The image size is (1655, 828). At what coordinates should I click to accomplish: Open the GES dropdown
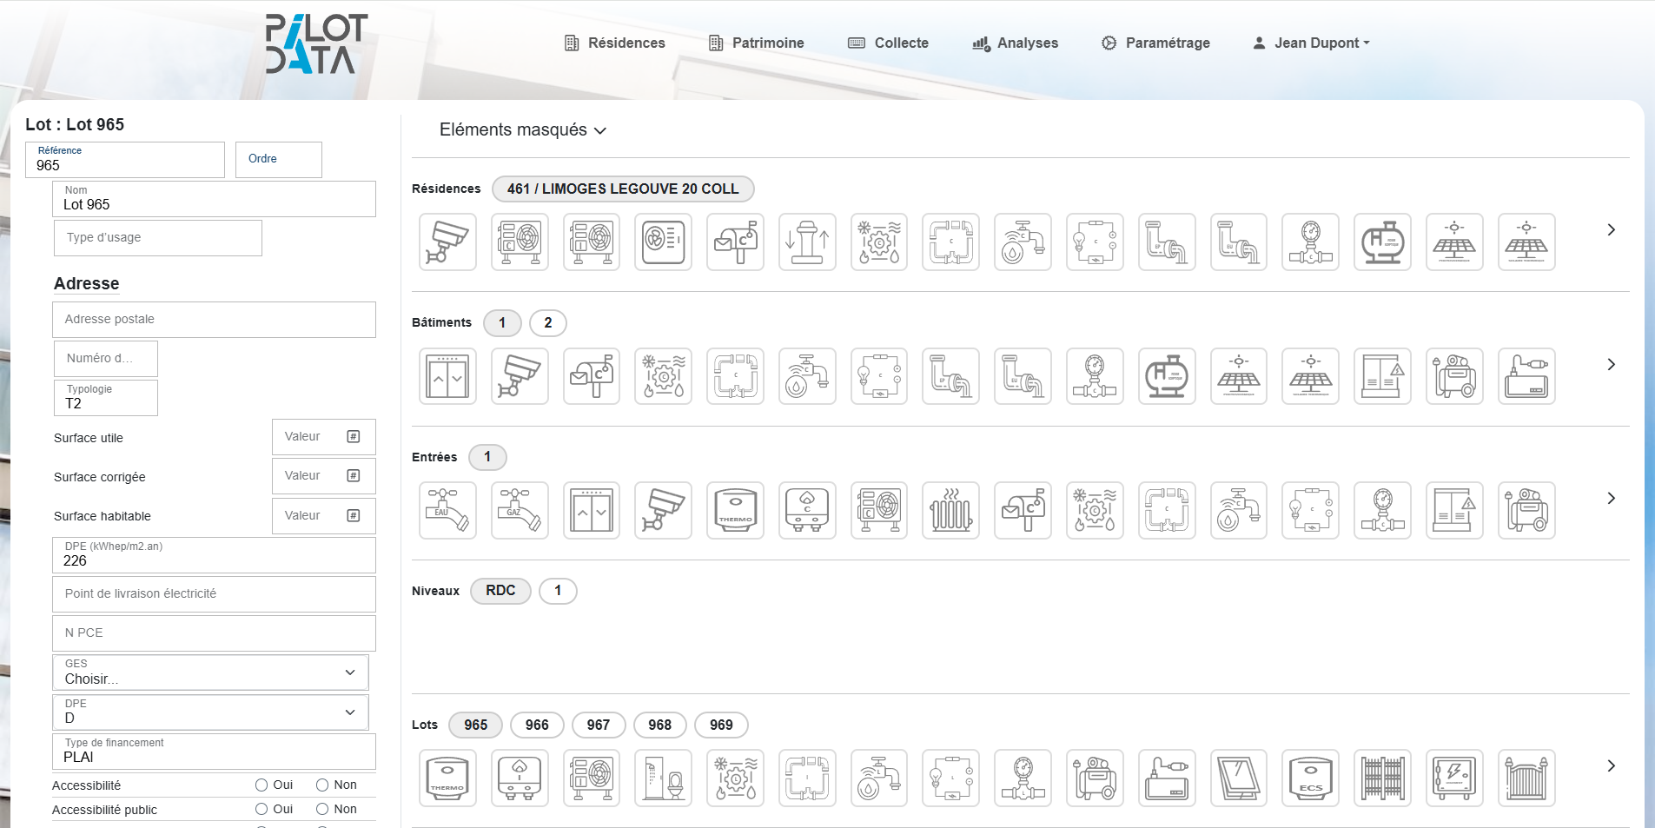(210, 672)
